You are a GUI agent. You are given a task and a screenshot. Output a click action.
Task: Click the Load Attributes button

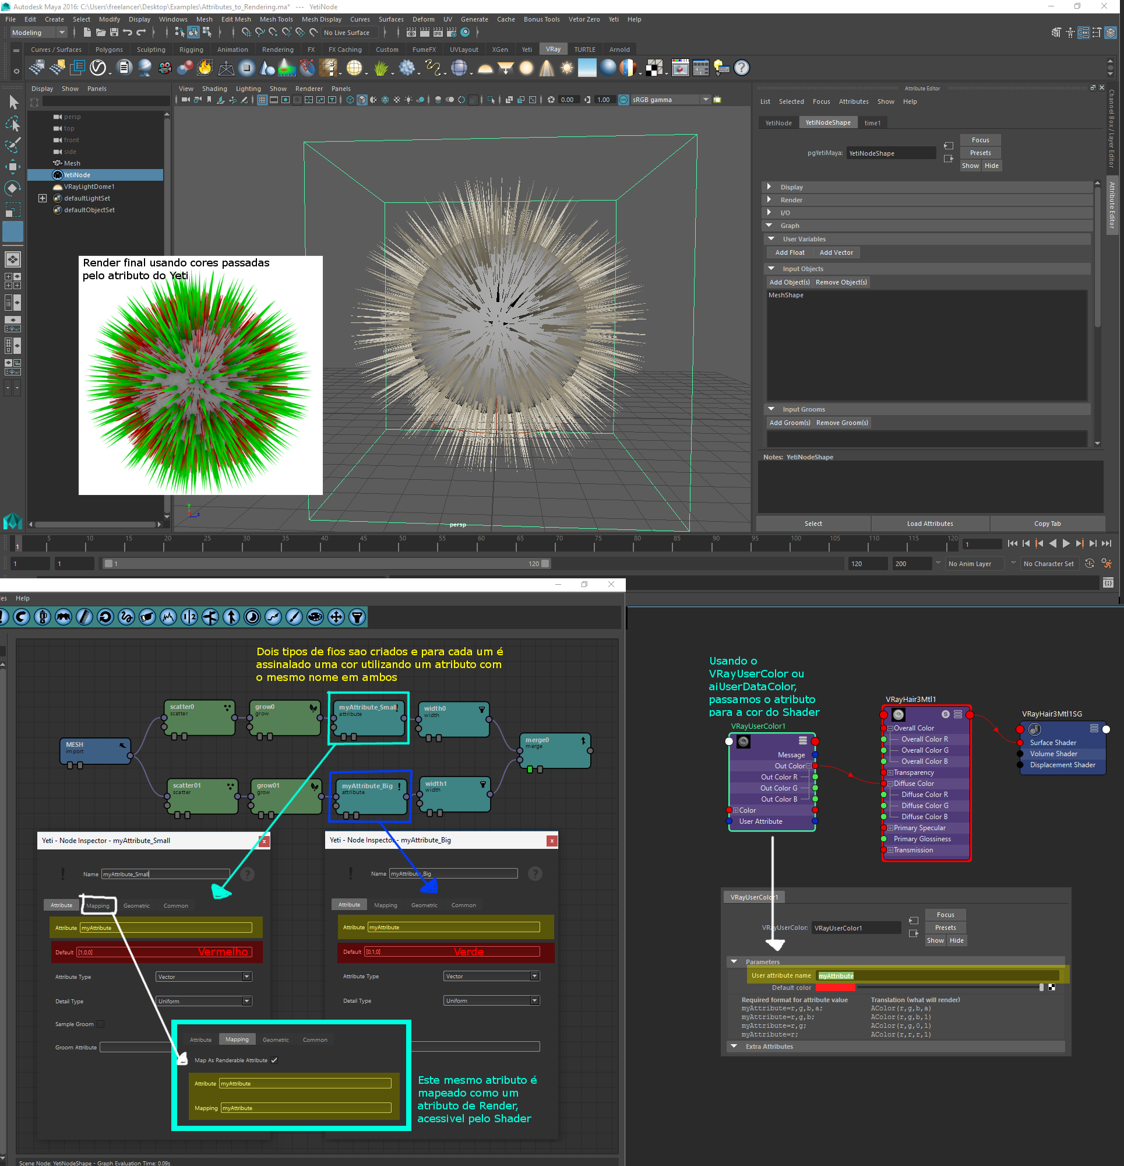929,524
